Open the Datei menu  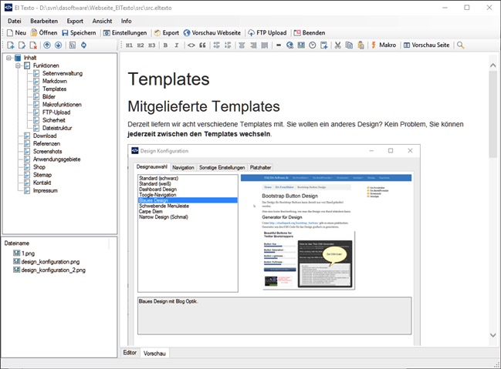(15, 21)
